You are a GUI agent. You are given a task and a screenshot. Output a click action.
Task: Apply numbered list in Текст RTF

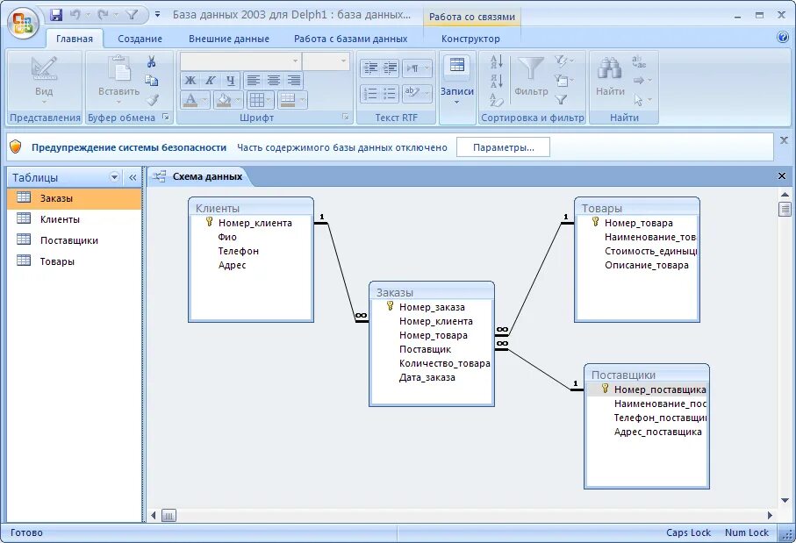pos(370,93)
